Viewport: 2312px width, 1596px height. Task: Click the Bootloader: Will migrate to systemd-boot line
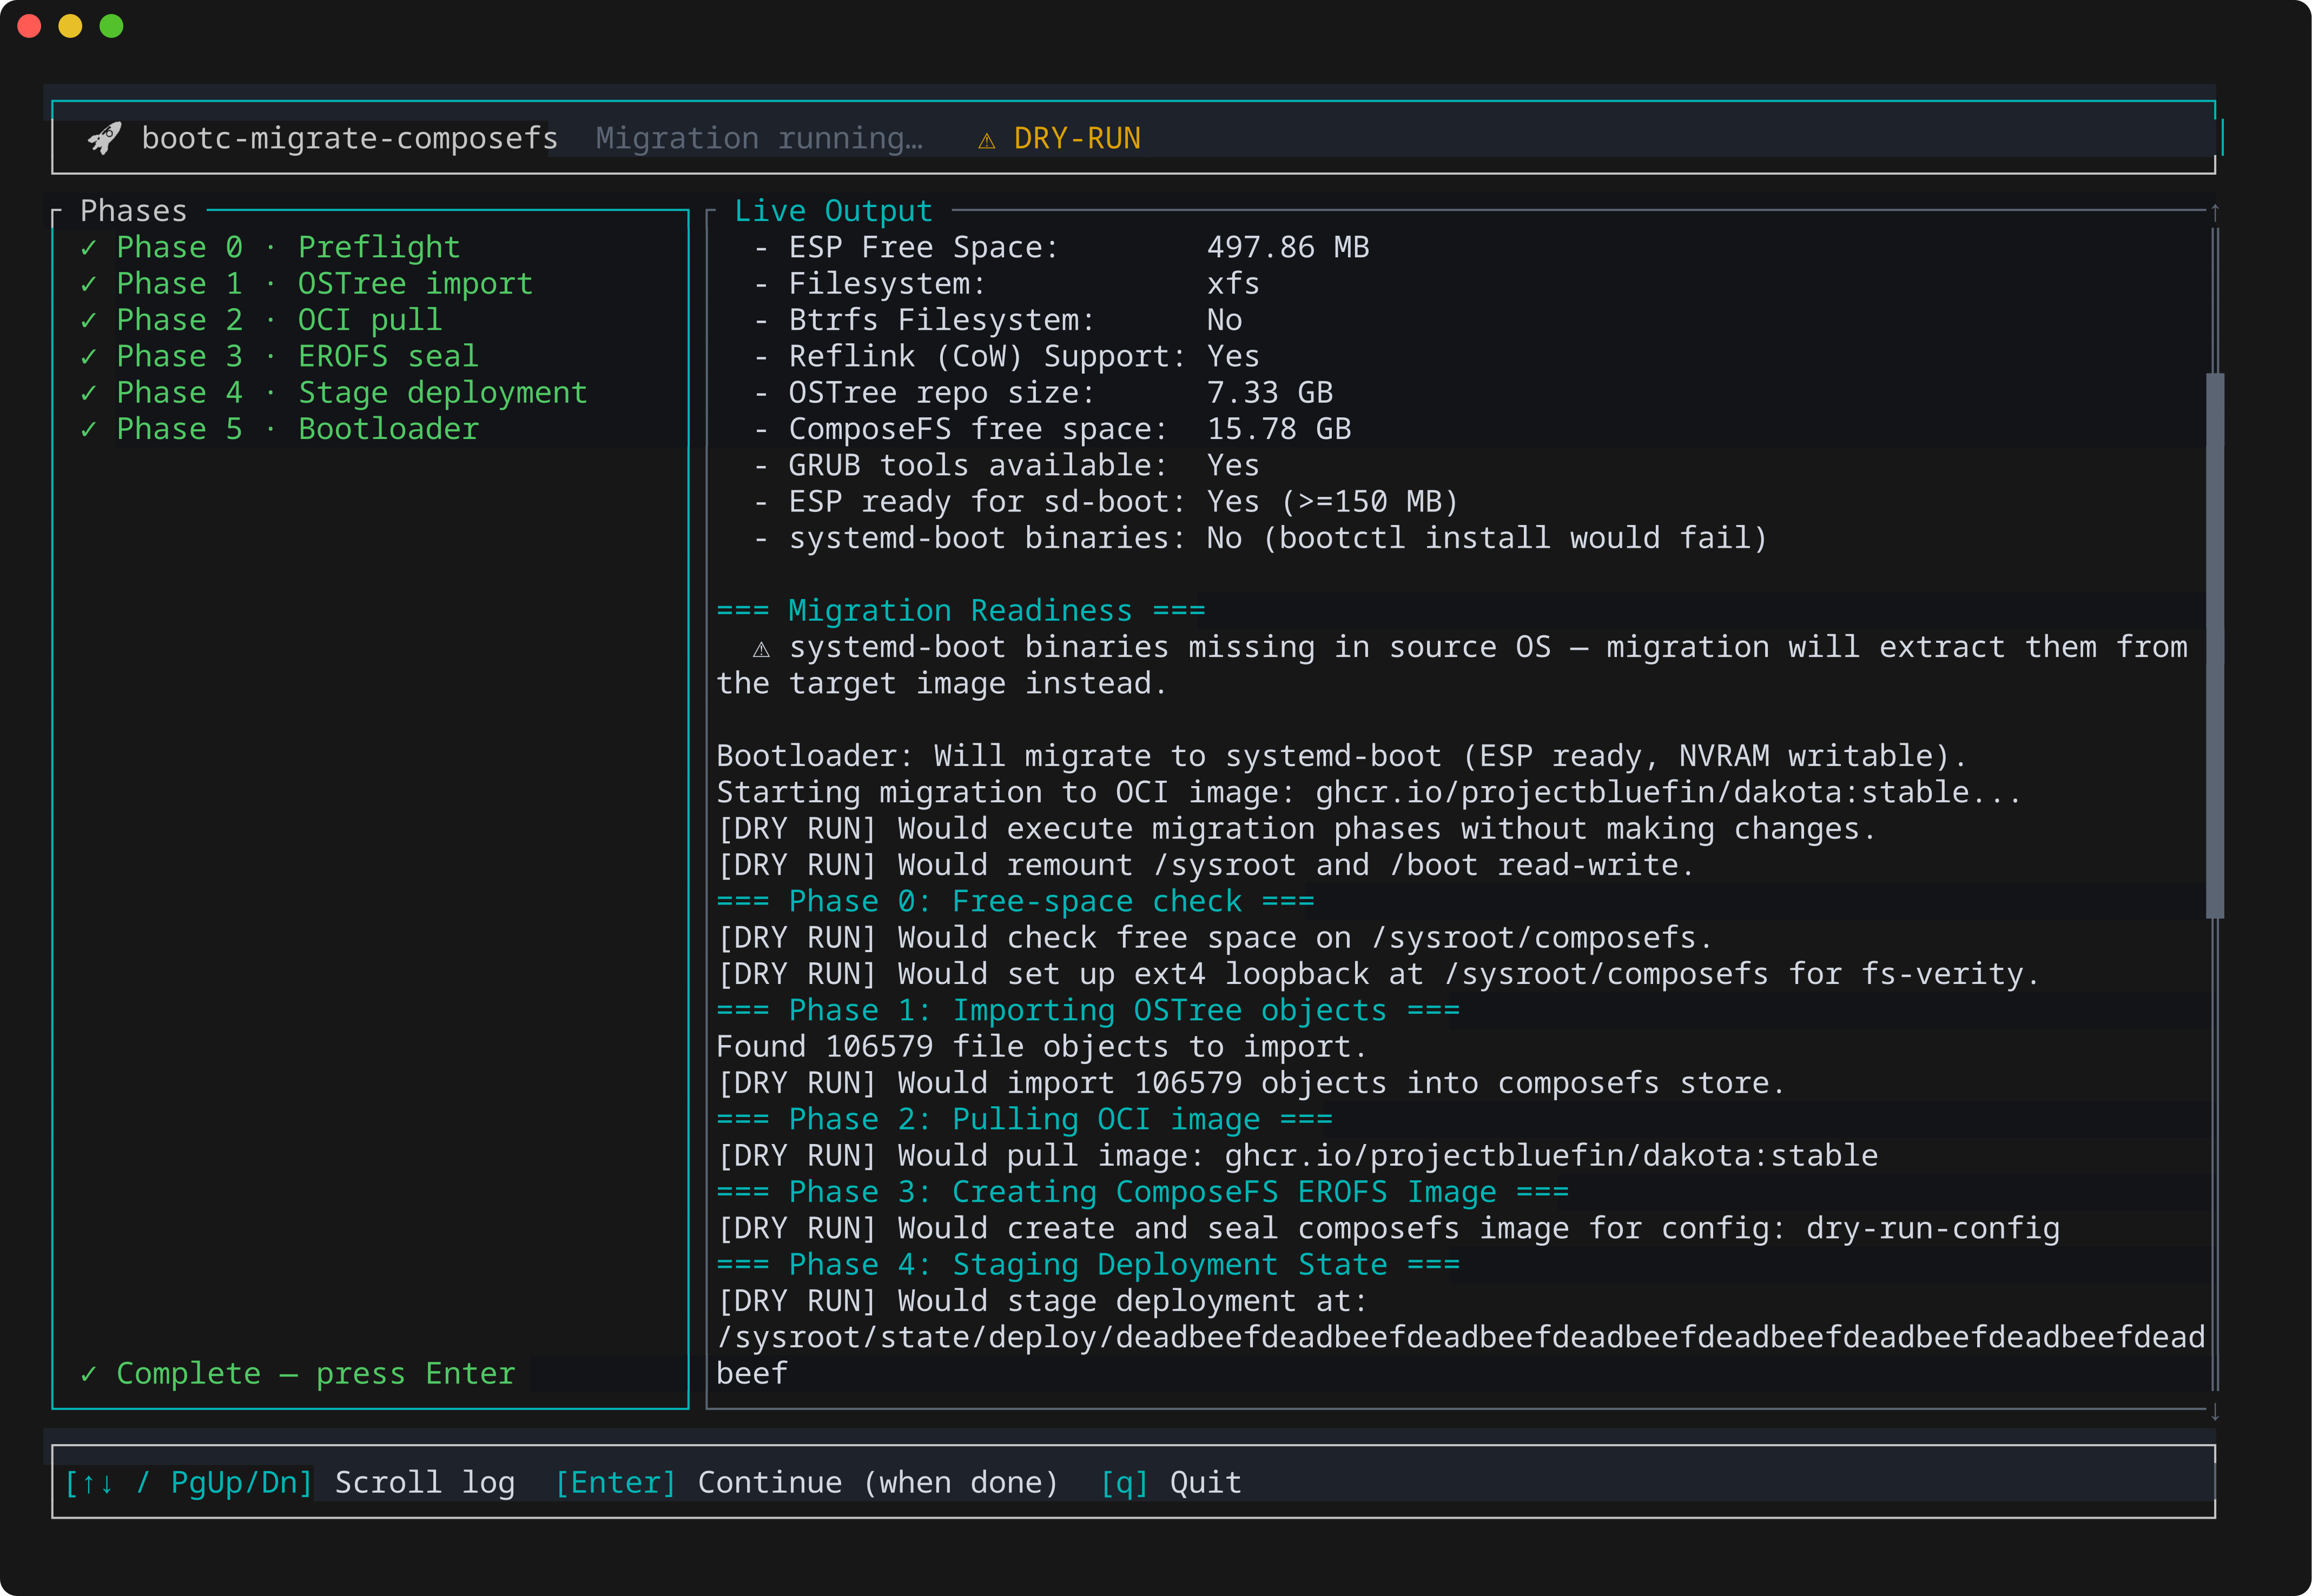tap(1342, 756)
